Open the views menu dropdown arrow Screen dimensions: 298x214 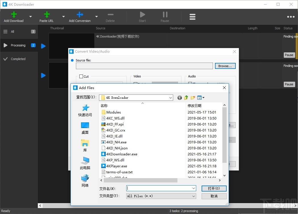(x=204, y=98)
